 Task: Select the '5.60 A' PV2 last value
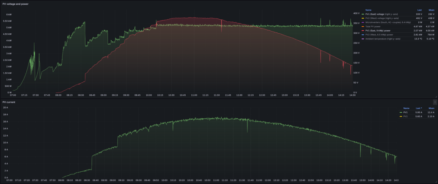coord(419,117)
